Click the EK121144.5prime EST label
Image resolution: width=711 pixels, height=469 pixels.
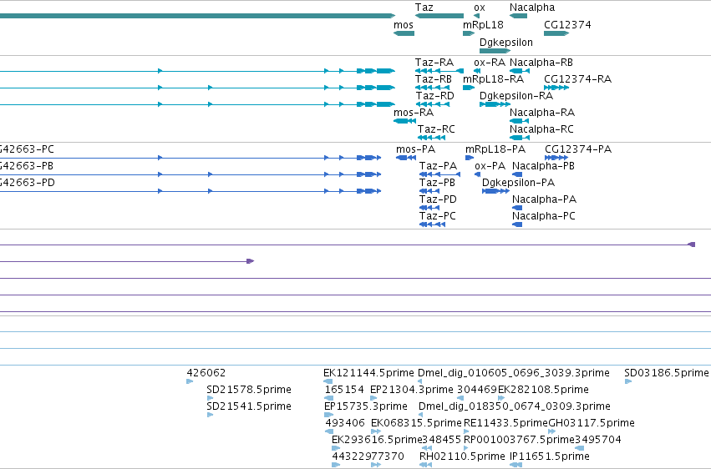[x=368, y=372]
